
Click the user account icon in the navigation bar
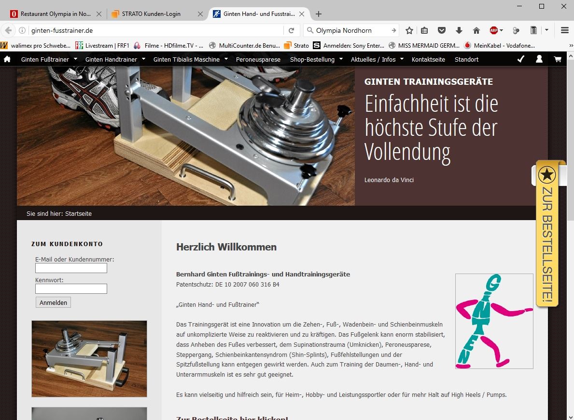click(x=539, y=59)
